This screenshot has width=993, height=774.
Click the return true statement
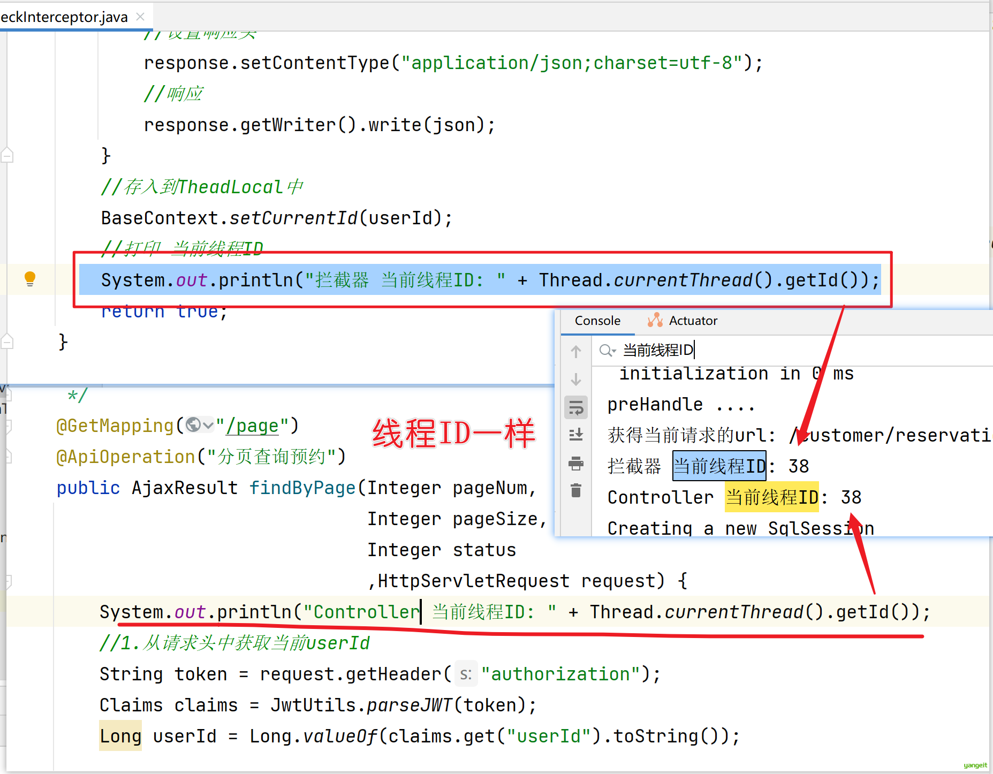point(164,312)
